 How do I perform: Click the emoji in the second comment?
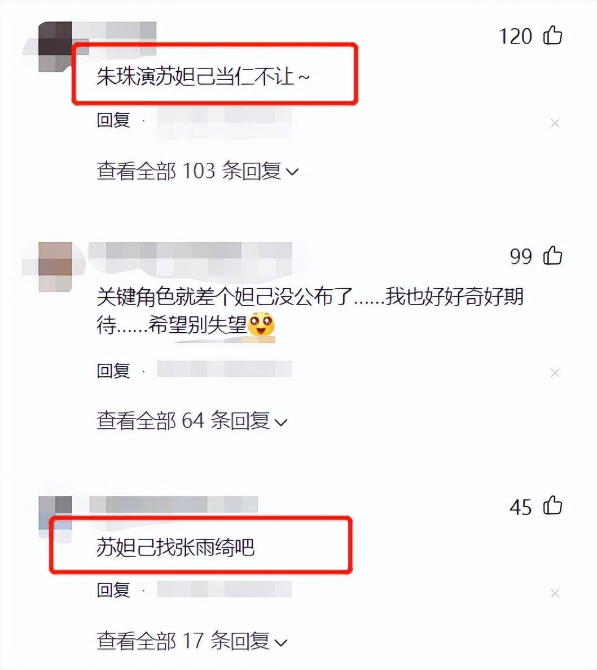pos(261,325)
